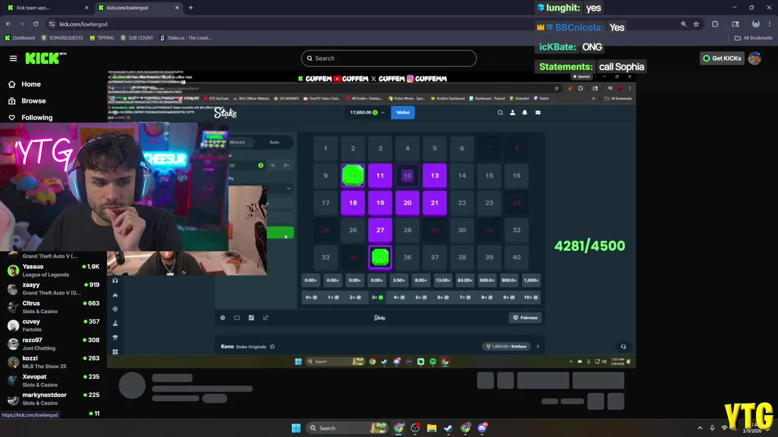Open kozzi's channel in the sidebar

pos(53,362)
